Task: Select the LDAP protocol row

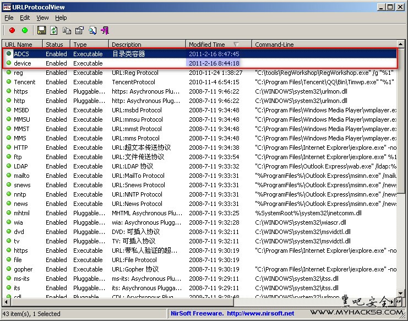Action: coord(22,166)
